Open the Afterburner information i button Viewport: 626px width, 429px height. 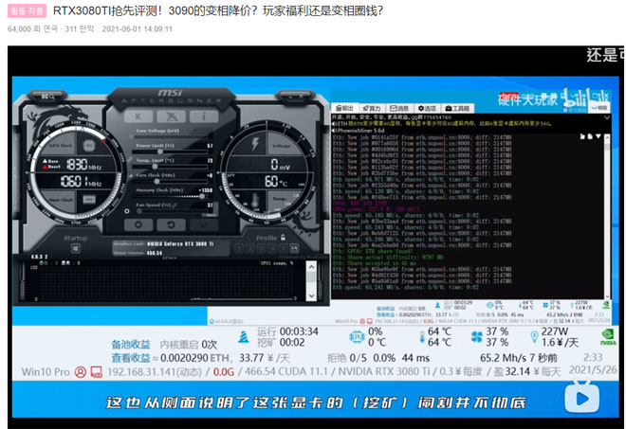[x=204, y=116]
